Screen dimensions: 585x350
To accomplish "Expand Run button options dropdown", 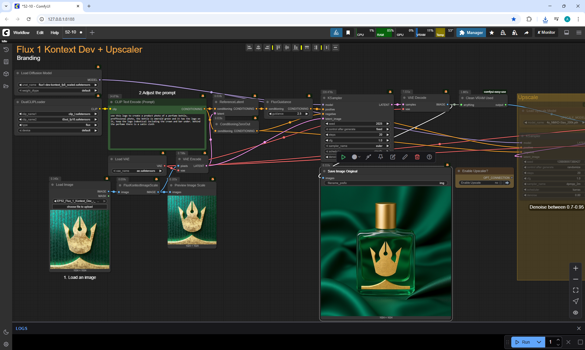I will 539,342.
